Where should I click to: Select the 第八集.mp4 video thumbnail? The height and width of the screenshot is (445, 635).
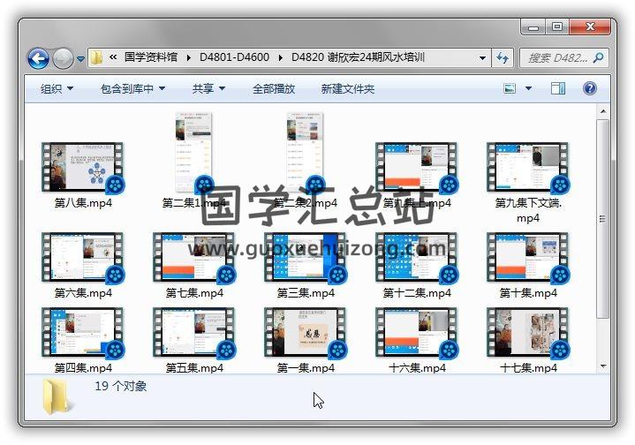[x=83, y=167]
